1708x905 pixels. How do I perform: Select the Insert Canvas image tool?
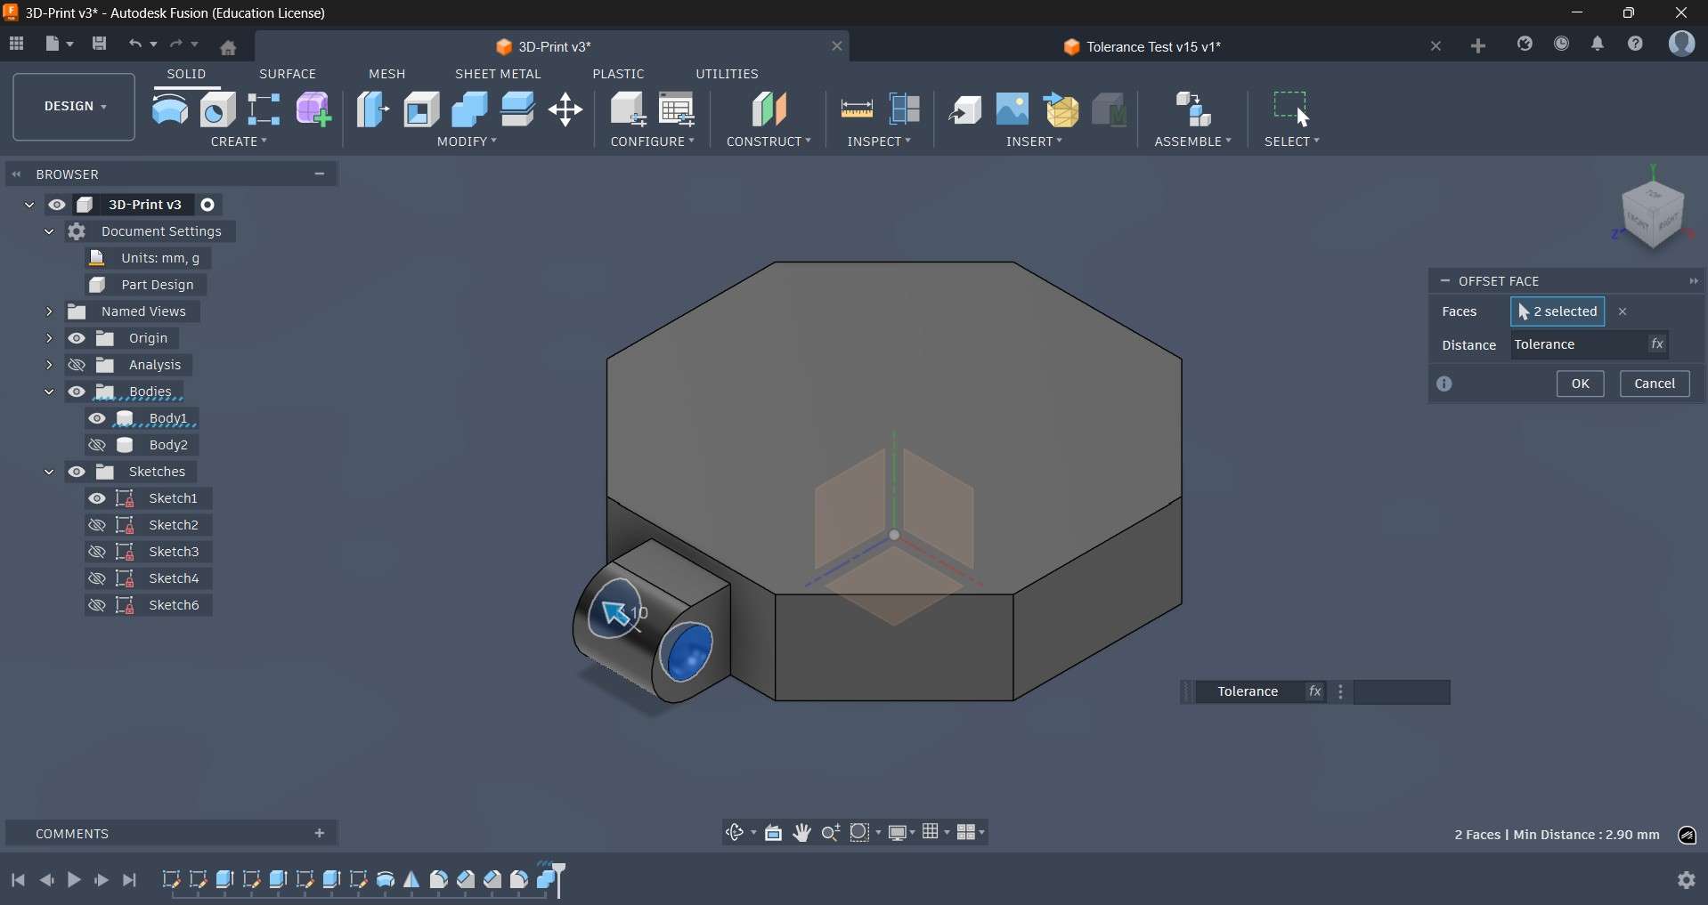point(1013,110)
